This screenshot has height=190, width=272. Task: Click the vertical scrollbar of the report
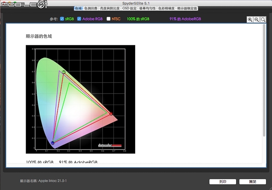(x=264, y=80)
